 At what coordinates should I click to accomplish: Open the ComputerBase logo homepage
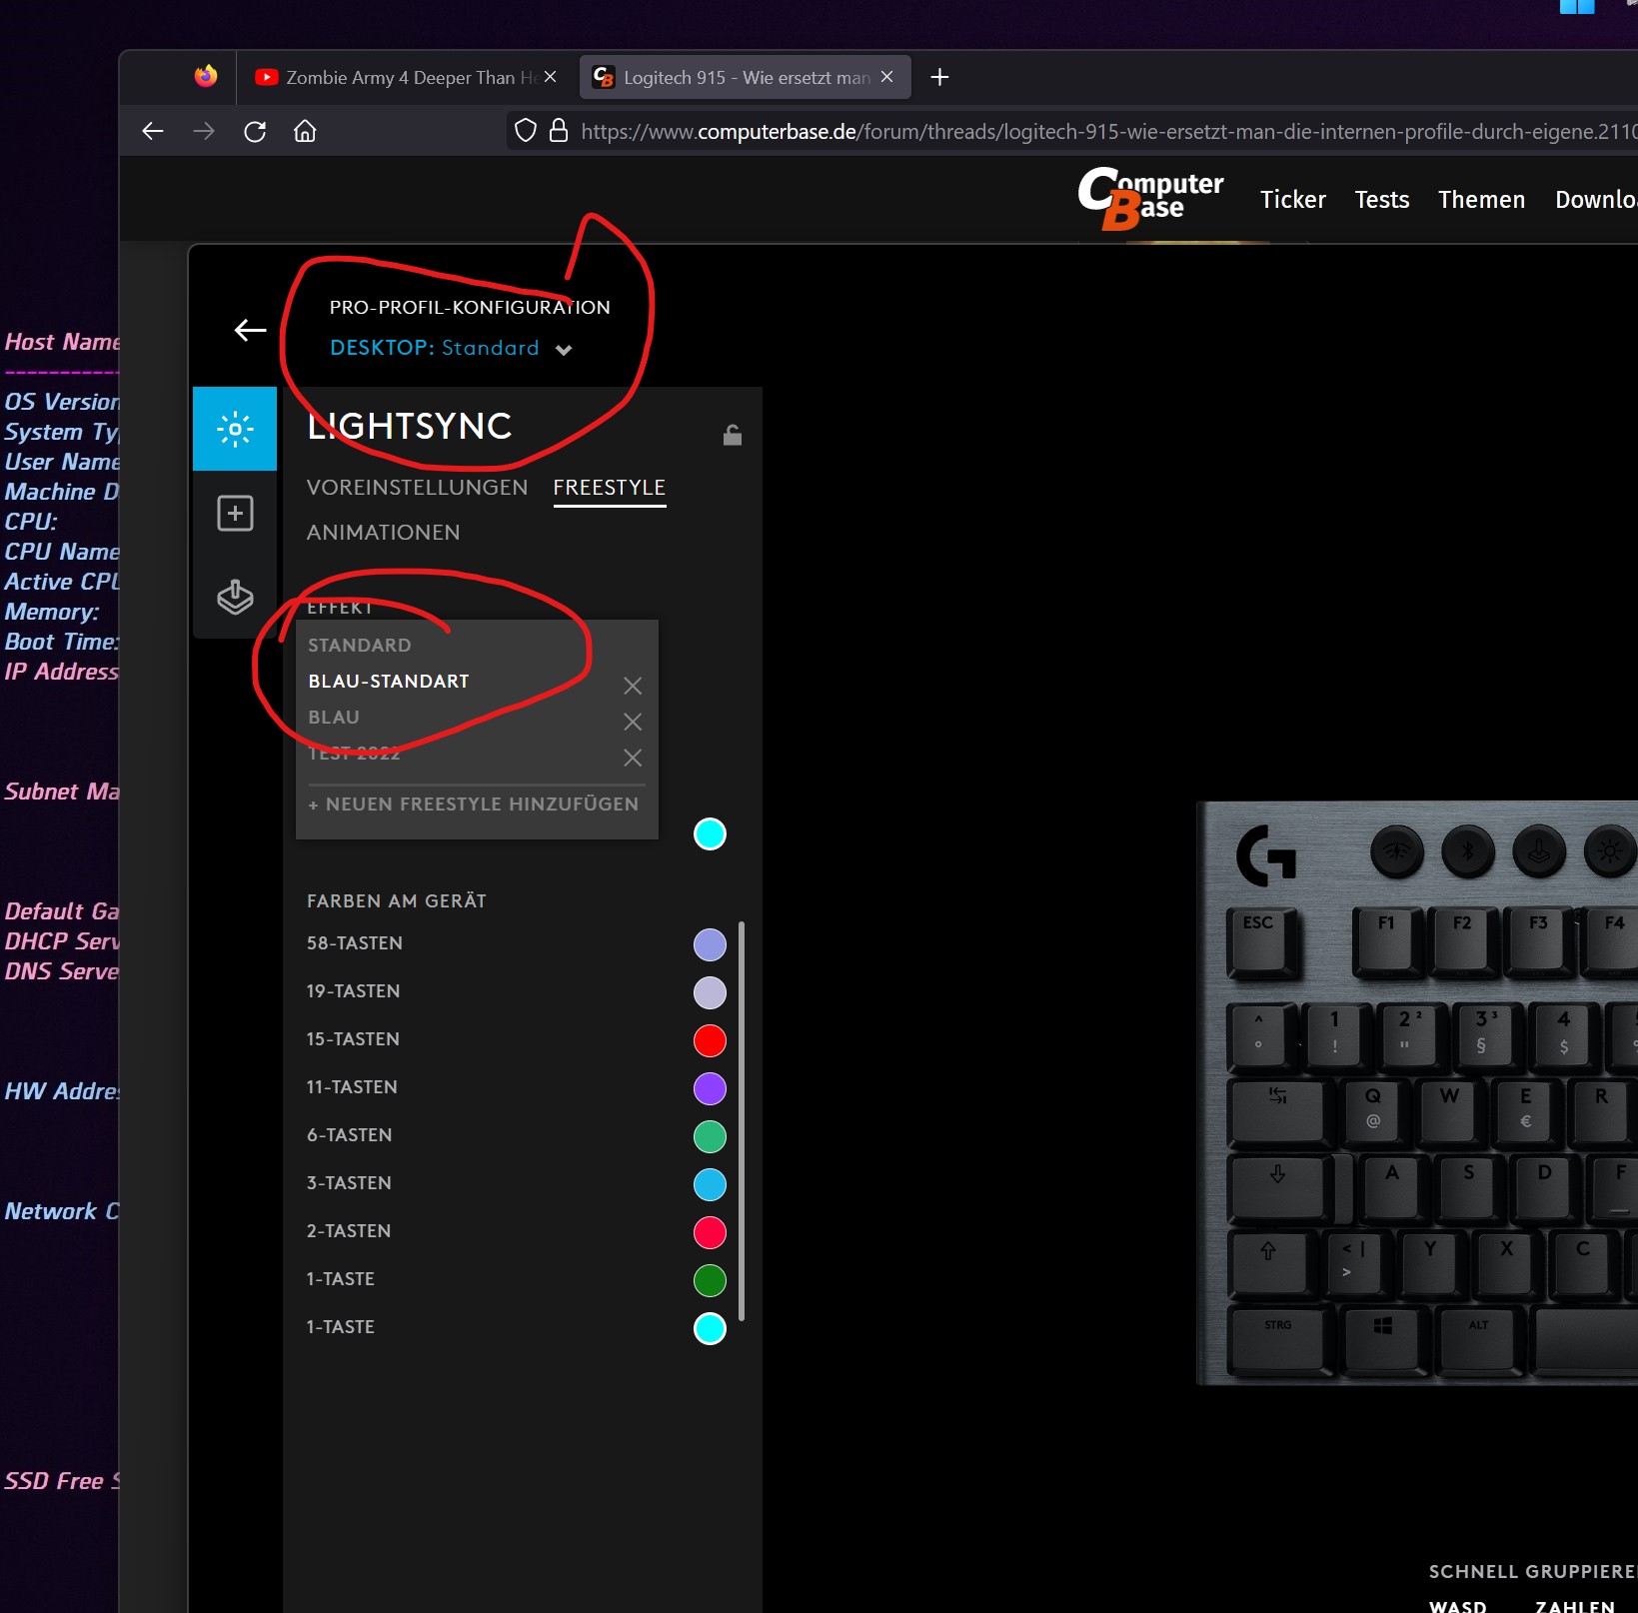click(x=1150, y=198)
